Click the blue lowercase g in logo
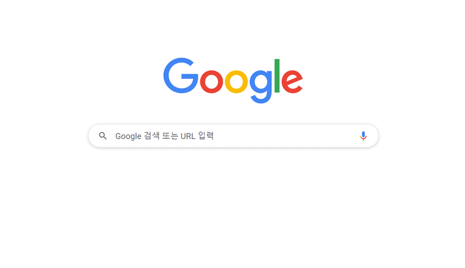The width and height of the screenshot is (465, 268). pos(261,86)
